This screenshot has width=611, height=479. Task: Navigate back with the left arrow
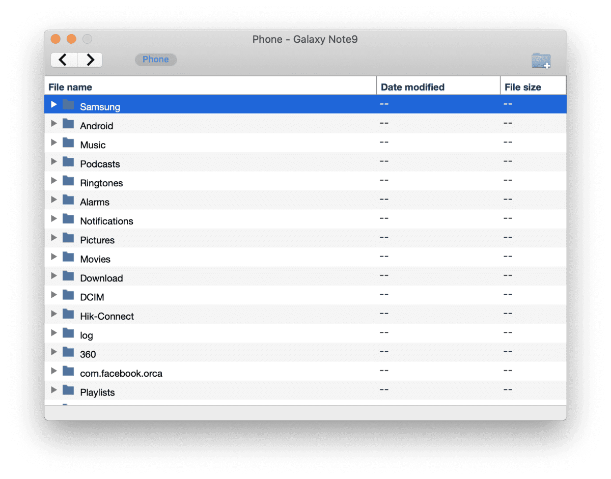point(63,60)
